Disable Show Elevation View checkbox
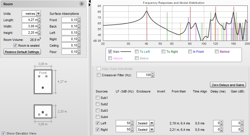 tap(3, 133)
